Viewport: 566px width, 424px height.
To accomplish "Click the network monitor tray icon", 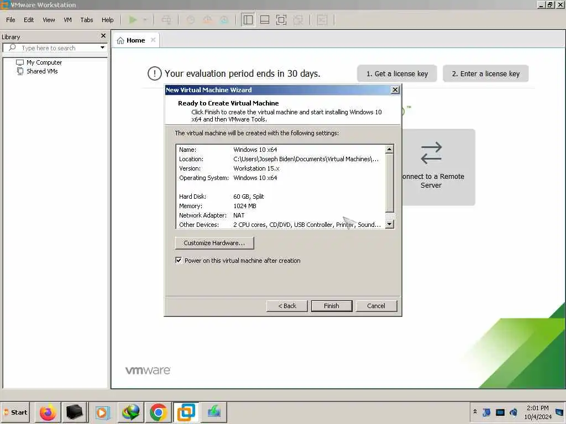I will point(500,412).
